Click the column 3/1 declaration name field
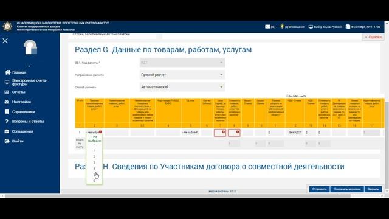The width and height of the screenshot is (389, 219). [142, 133]
